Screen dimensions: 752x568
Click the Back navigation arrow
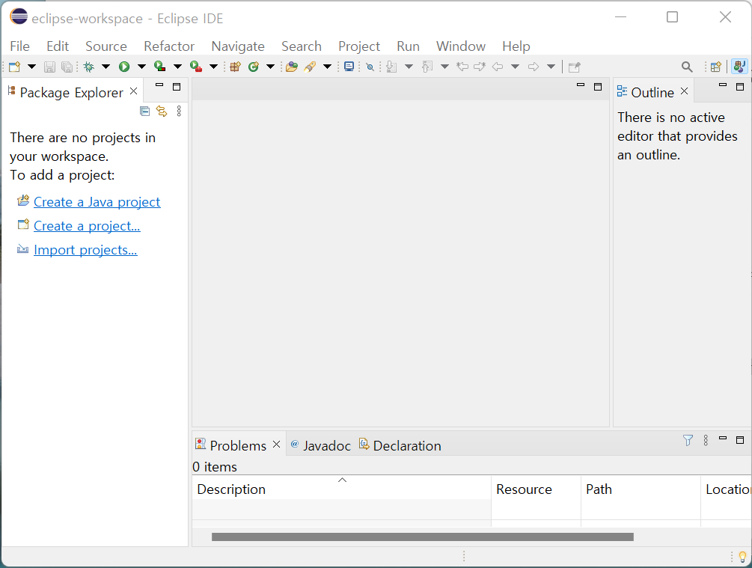click(x=498, y=67)
